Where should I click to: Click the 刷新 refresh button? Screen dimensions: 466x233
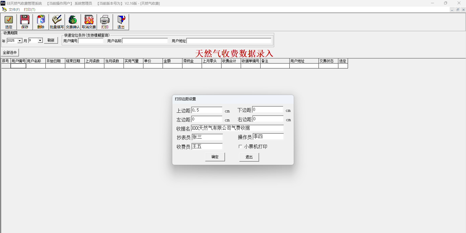(x=51, y=40)
